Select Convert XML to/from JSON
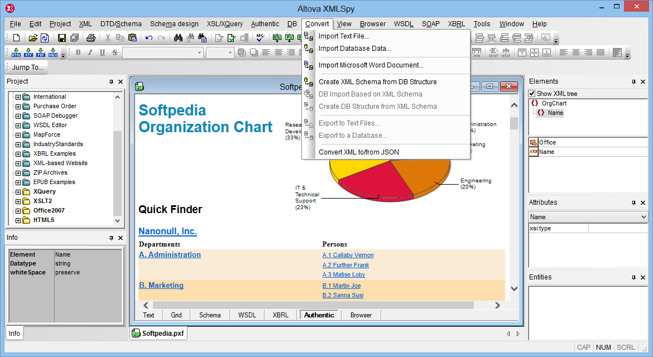Image resolution: width=653 pixels, height=357 pixels. tap(358, 152)
